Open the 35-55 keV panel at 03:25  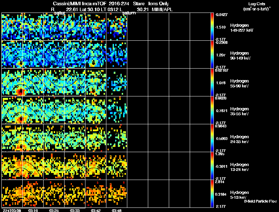(x=54, y=110)
